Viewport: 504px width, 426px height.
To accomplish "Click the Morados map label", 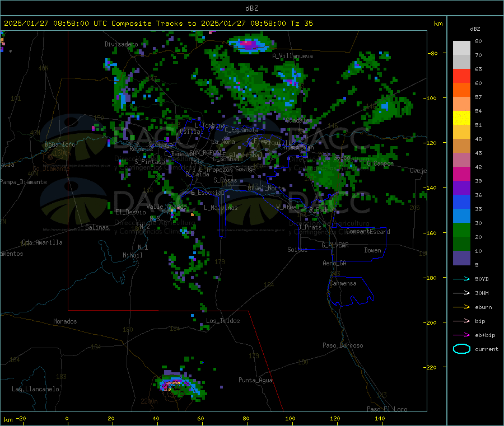I will coord(66,321).
